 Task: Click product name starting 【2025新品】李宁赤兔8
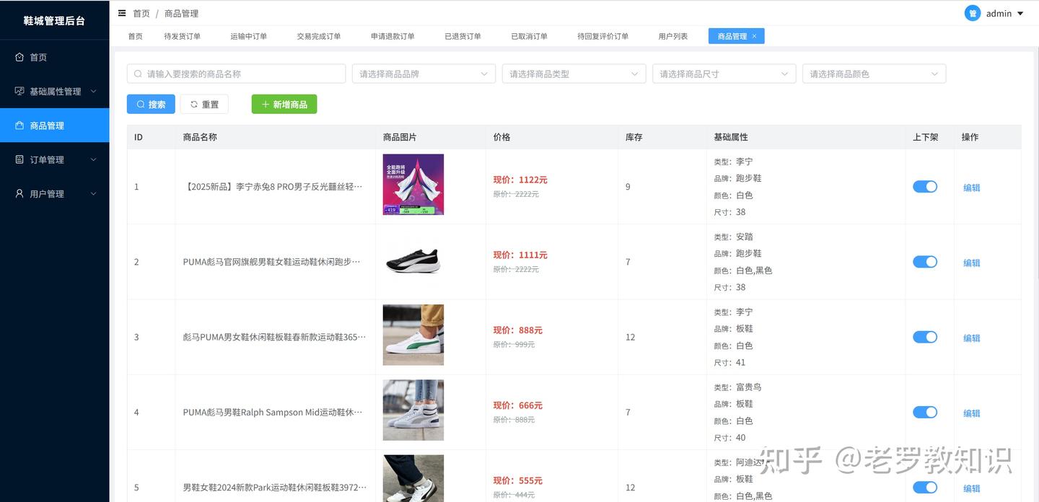pyautogui.click(x=273, y=187)
